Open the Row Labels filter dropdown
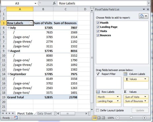 31,23
